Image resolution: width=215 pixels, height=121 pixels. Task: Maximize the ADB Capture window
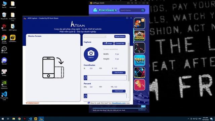(x=127, y=18)
